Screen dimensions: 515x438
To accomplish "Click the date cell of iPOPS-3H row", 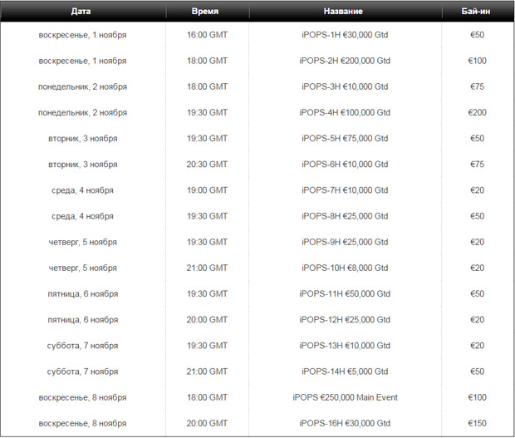I will [83, 86].
